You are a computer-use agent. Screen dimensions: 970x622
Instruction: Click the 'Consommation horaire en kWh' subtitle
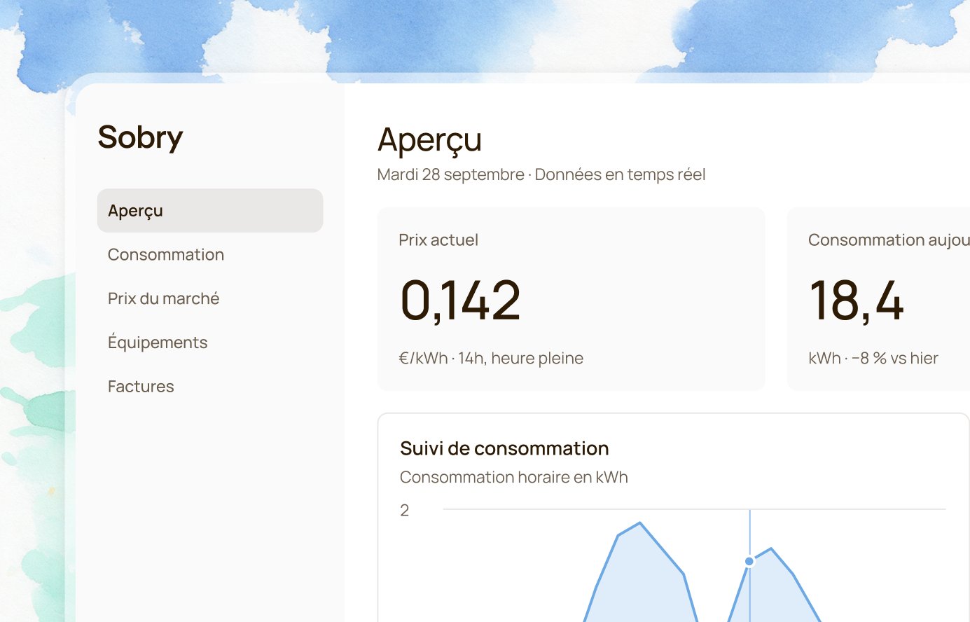[x=514, y=477]
